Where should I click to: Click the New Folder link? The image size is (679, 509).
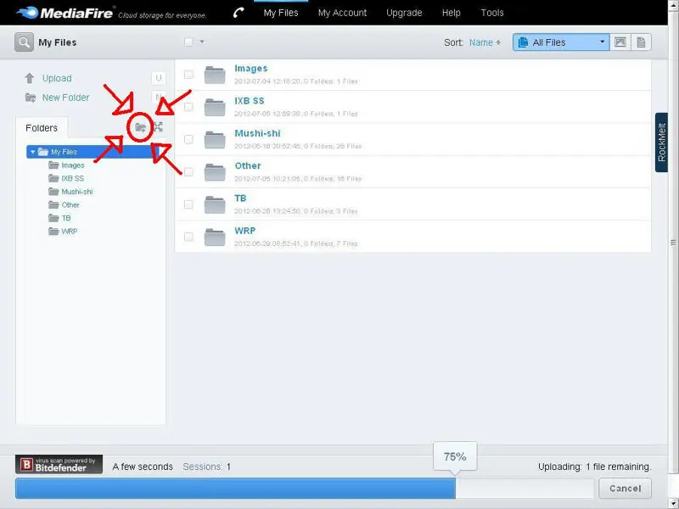coord(66,98)
